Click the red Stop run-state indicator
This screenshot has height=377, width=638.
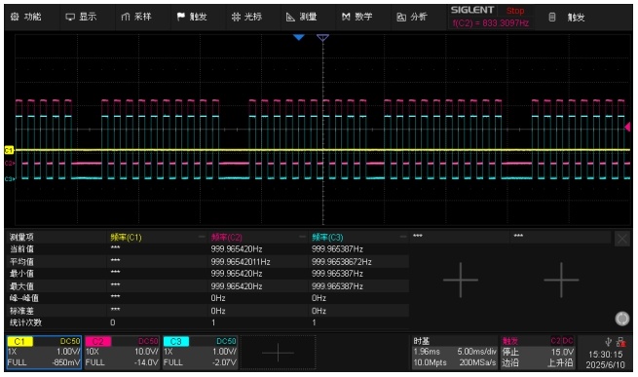514,11
